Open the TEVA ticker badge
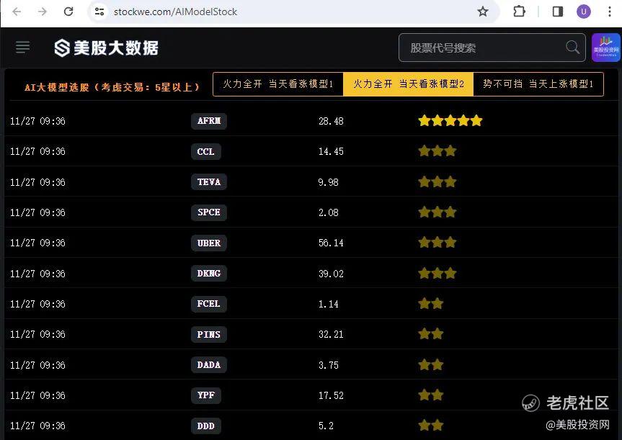The height and width of the screenshot is (440, 622). tap(209, 182)
